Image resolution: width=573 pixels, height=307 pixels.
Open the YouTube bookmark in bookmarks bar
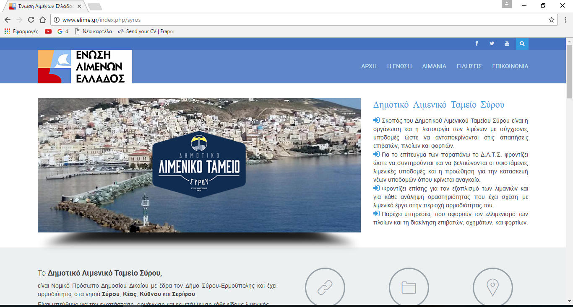pos(48,31)
